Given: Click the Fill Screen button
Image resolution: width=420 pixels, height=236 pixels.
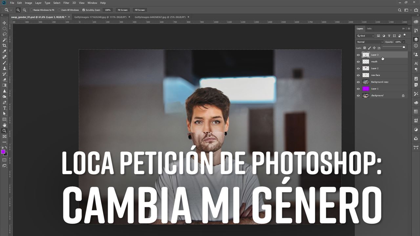Looking at the screenshot, I should point(140,10).
